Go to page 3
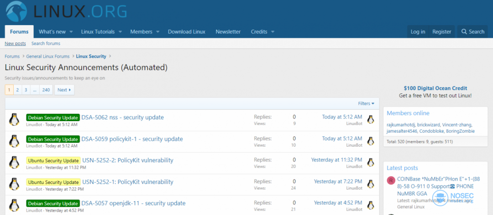493x215 pixels. tap(26, 90)
